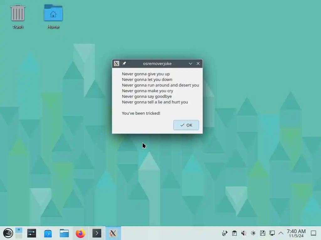Click the osremoverjoke window menu icon
The width and height of the screenshot is (321, 240).
pyautogui.click(x=117, y=63)
